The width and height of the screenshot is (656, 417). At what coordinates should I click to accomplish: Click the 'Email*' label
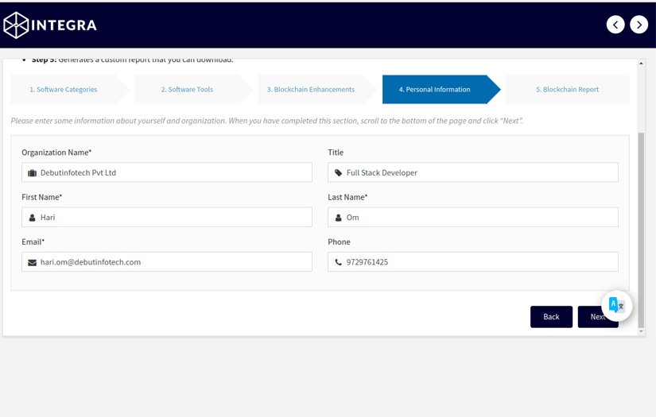pos(33,242)
